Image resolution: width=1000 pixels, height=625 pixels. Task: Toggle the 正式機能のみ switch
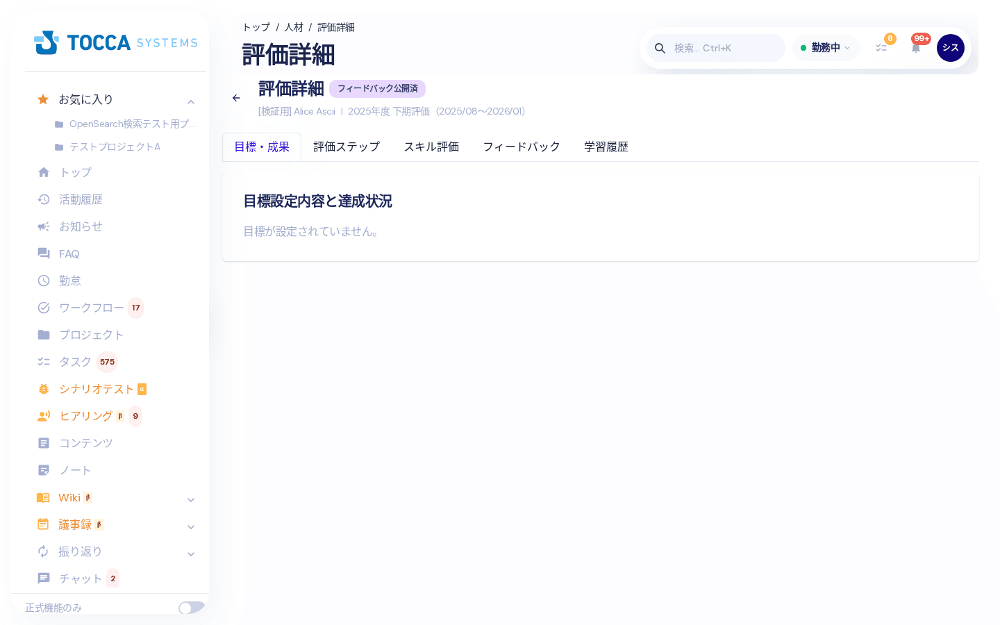(x=192, y=608)
